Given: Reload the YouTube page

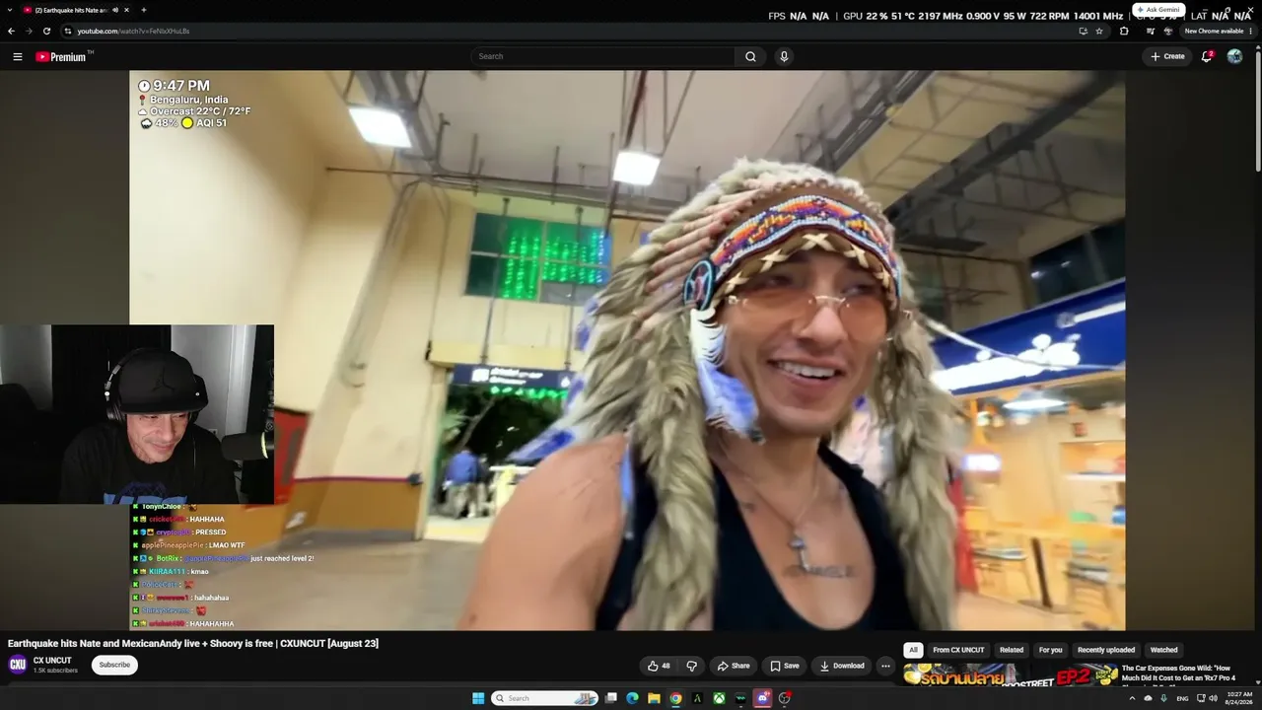Looking at the screenshot, I should pyautogui.click(x=46, y=31).
